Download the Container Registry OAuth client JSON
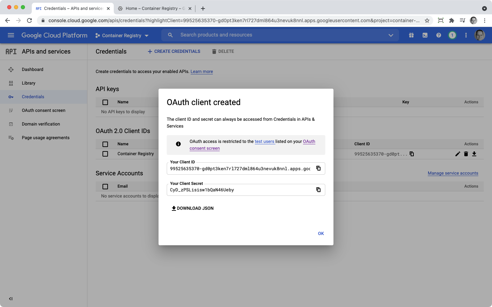 474,154
